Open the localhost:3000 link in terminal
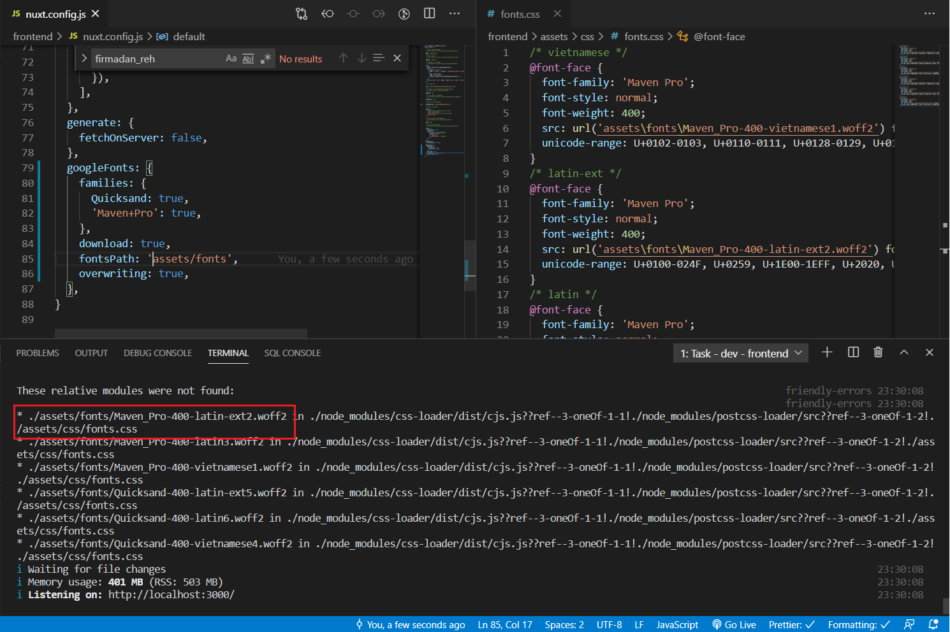Viewport: 950px width, 632px height. coord(172,594)
